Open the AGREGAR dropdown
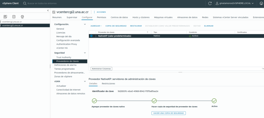The image size is (264, 118). (x=96, y=26)
